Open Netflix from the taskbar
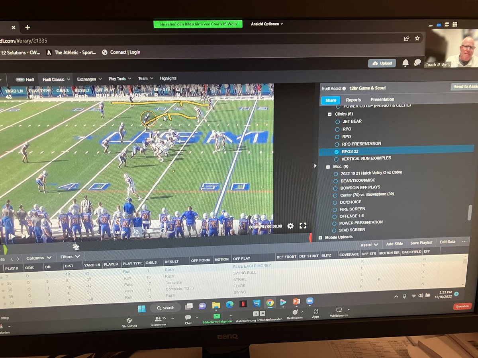This screenshot has width=478, height=358. [242, 305]
